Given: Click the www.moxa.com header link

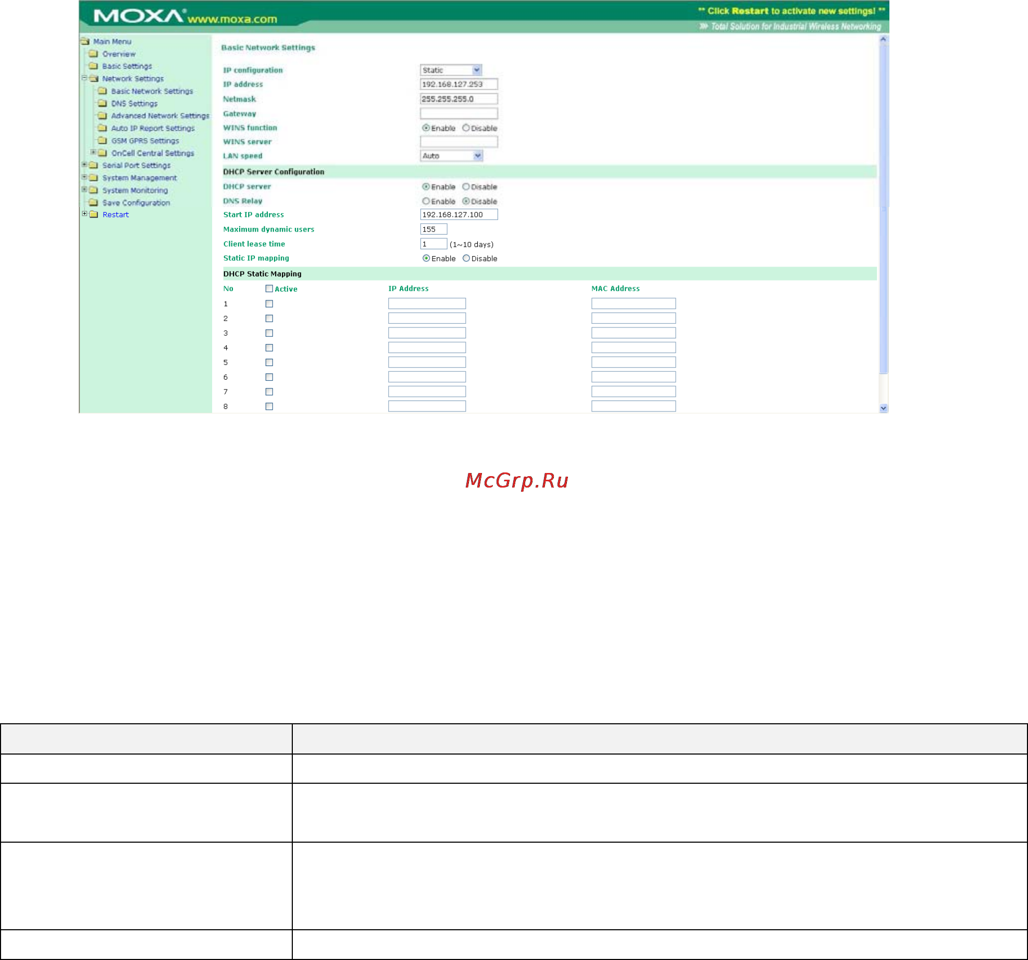Looking at the screenshot, I should point(232,19).
